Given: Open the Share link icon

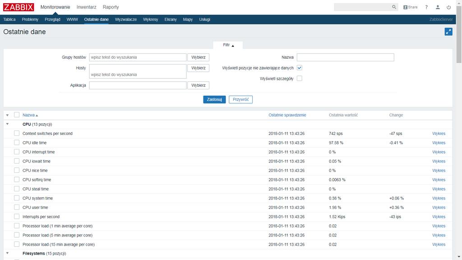Looking at the screenshot, I should point(411,7).
